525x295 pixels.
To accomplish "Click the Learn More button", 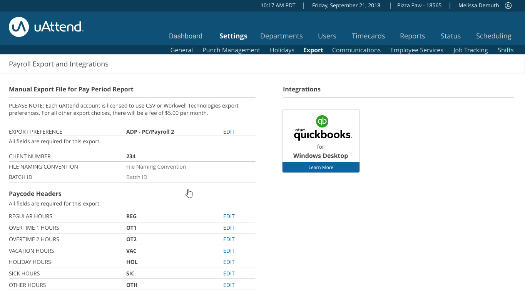I will point(321,167).
